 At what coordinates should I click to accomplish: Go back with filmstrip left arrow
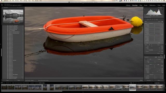[x=9, y=83]
